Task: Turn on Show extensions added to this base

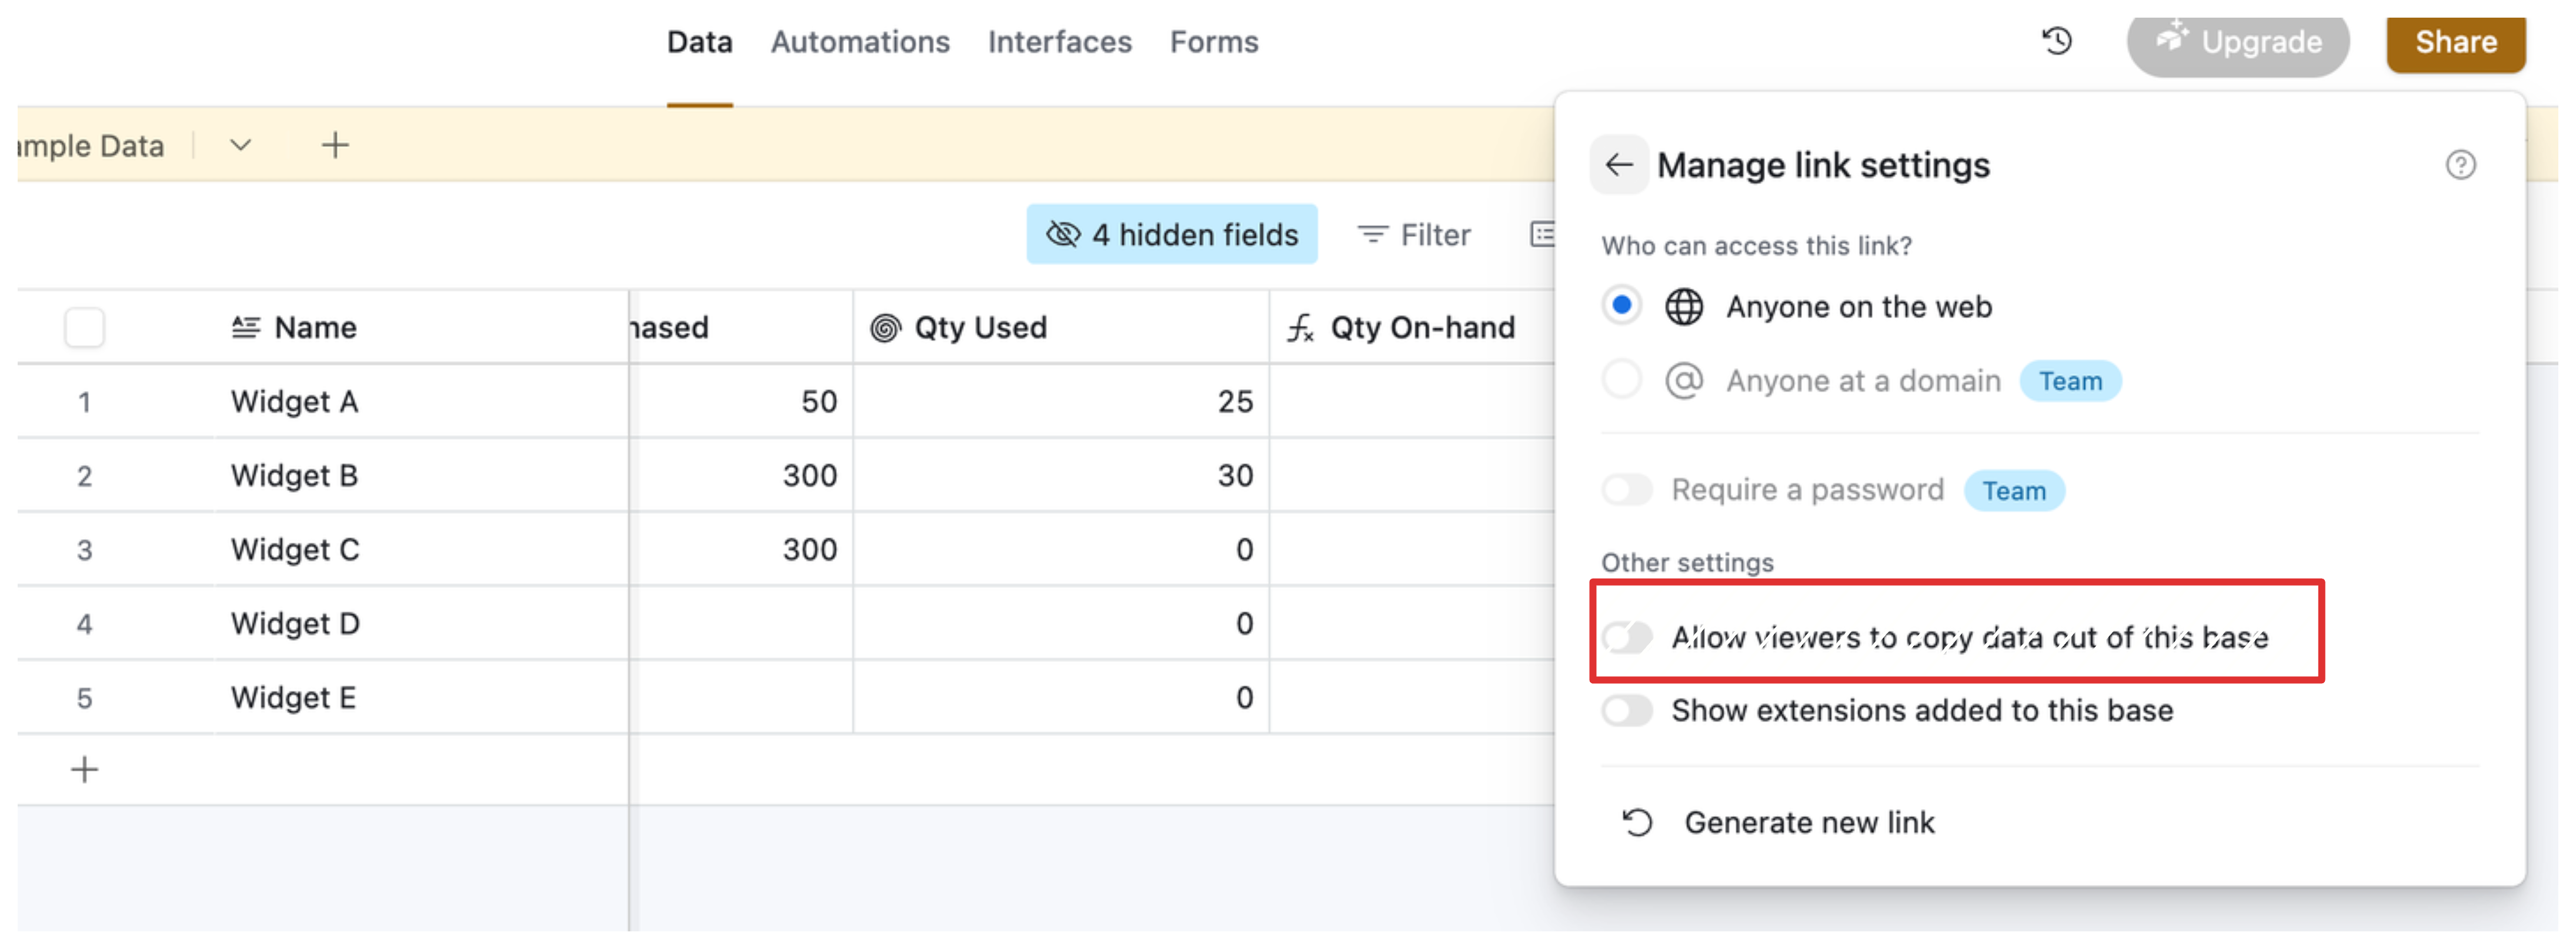Action: pyautogui.click(x=1627, y=710)
